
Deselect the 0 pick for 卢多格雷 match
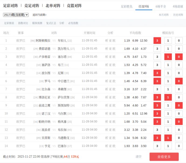179,57
